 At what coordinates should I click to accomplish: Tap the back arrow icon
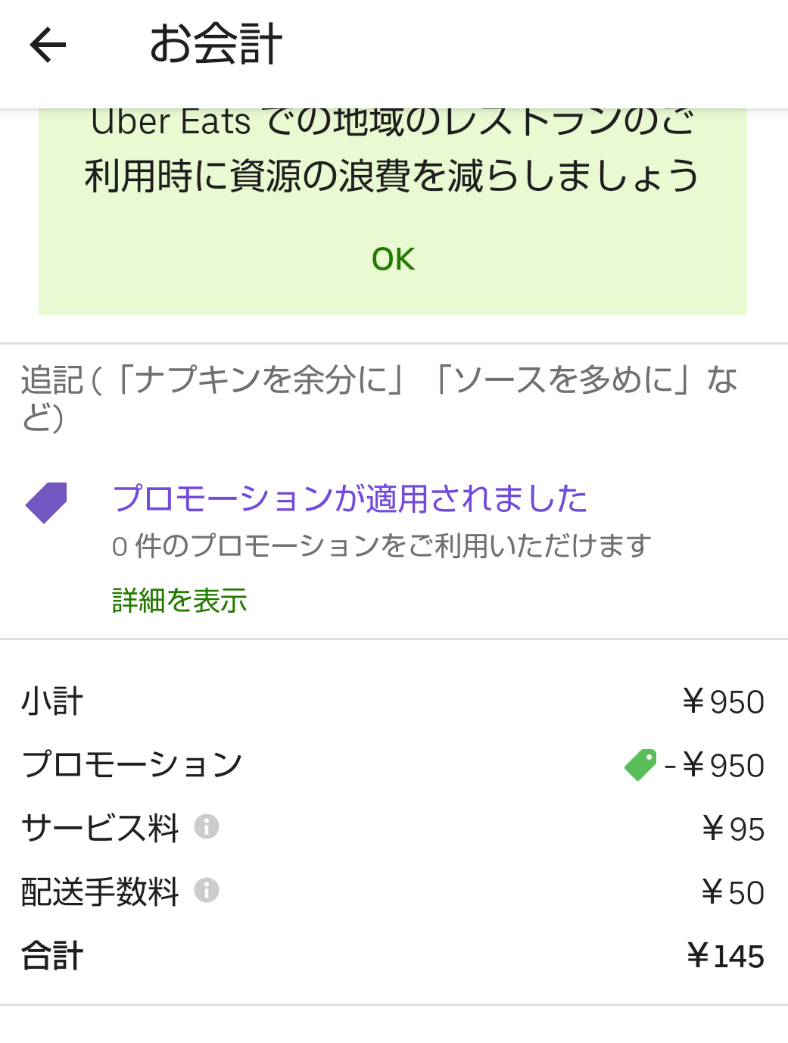tap(48, 45)
